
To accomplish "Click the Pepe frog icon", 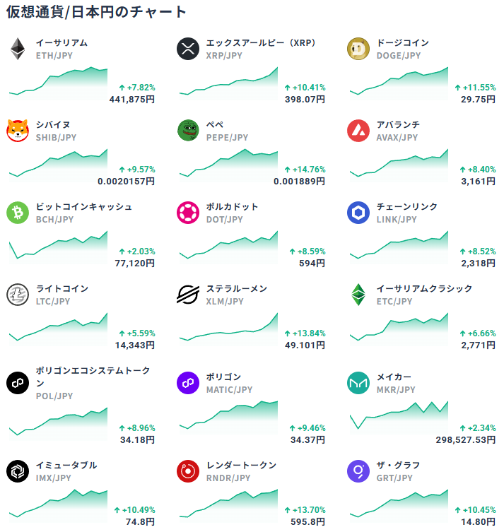I will click(188, 131).
